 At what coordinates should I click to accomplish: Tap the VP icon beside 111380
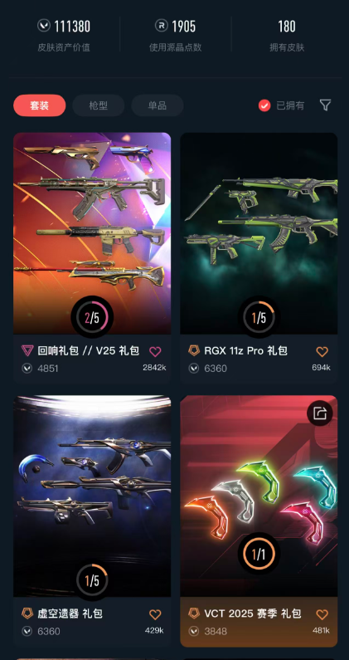pyautogui.click(x=43, y=26)
